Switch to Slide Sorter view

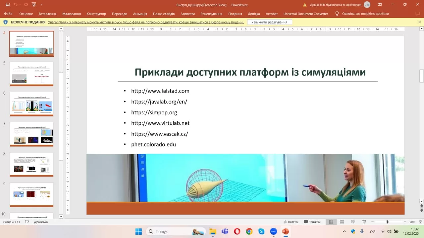[342, 222]
